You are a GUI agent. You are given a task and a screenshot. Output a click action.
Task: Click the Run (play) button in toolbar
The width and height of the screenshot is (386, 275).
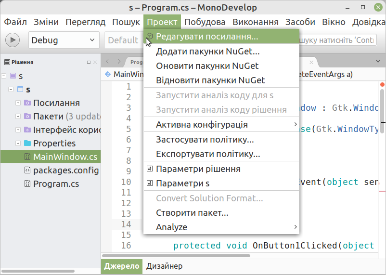13,40
